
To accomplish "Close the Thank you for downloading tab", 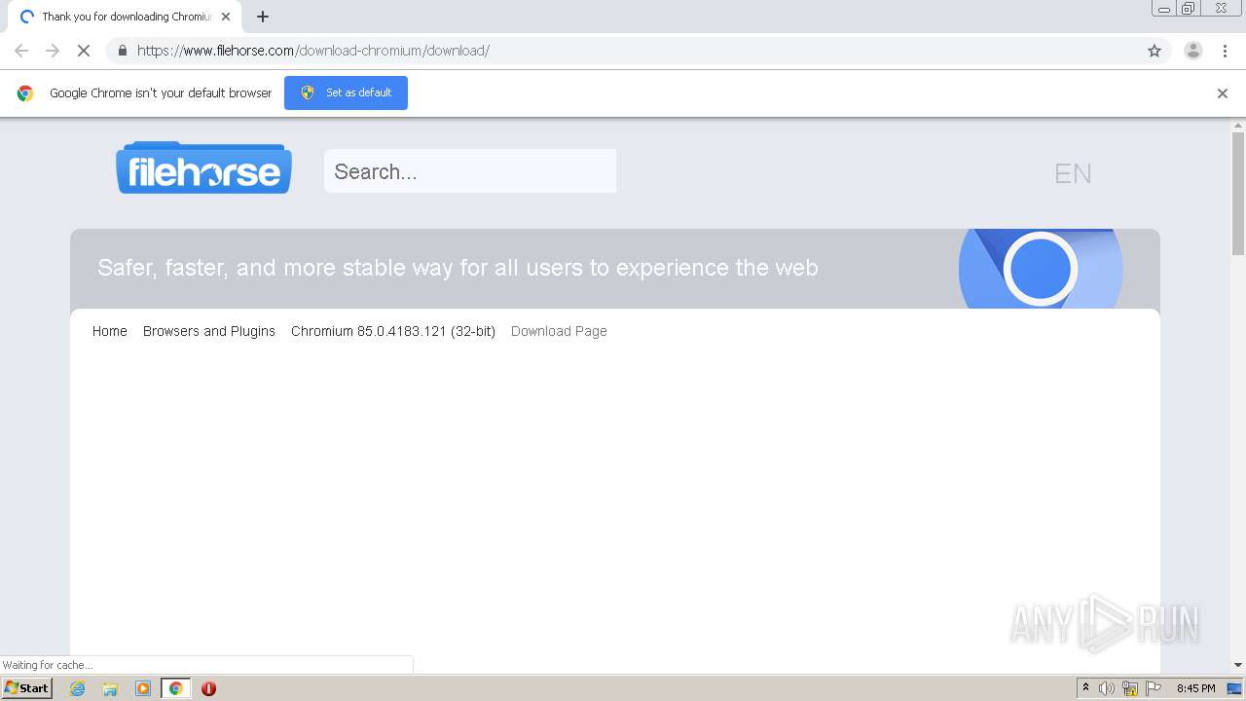I will tap(226, 17).
